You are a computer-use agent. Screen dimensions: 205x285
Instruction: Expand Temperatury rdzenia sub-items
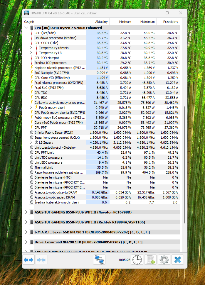pyautogui.click(x=31, y=48)
